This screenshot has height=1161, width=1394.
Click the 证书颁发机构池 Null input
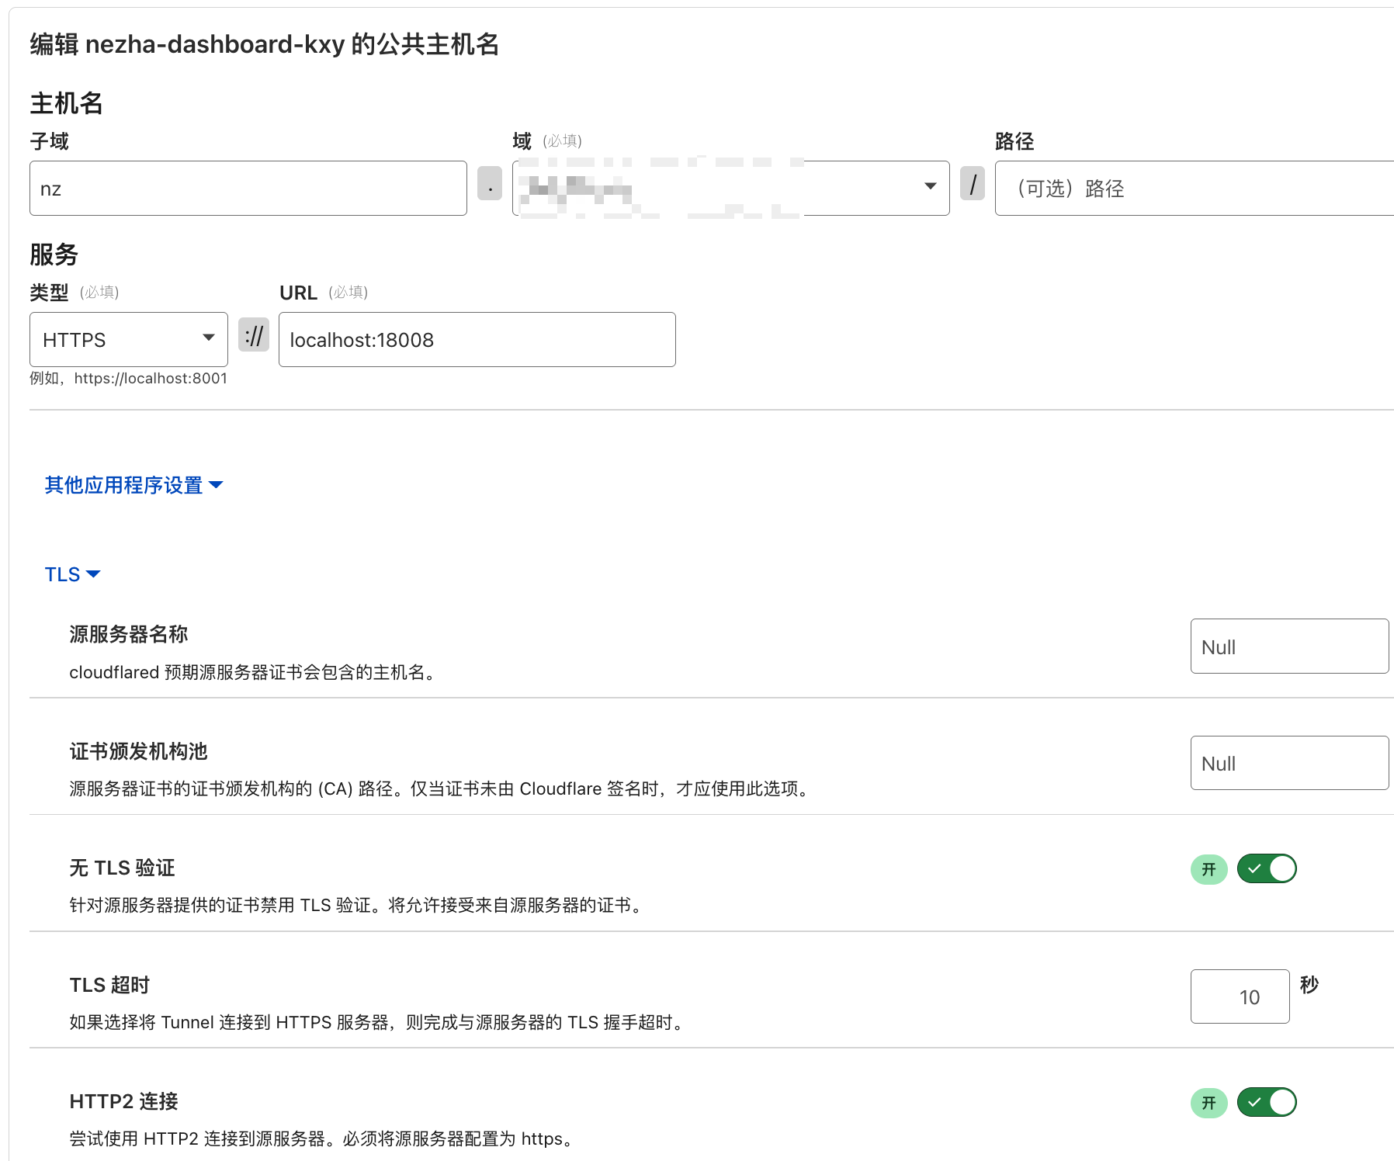1289,763
